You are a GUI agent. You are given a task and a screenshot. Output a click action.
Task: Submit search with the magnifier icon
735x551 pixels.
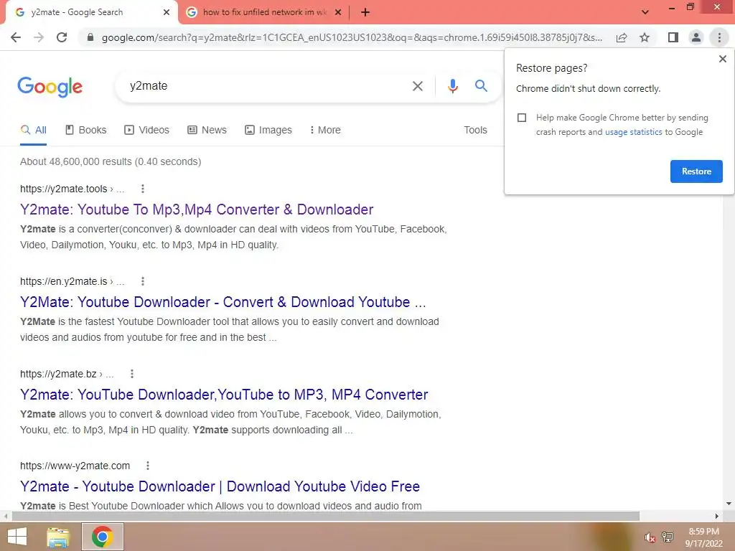[x=481, y=86]
